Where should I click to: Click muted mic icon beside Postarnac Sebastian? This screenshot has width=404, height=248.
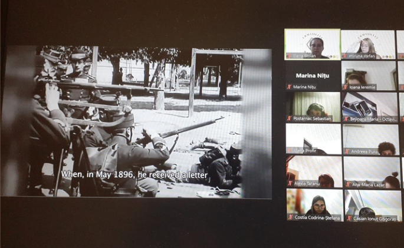click(x=290, y=118)
